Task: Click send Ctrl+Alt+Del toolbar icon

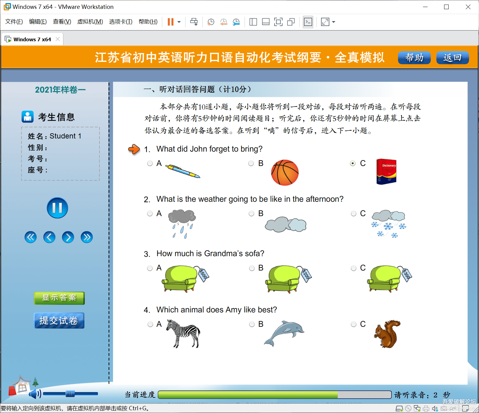Action: tap(194, 22)
